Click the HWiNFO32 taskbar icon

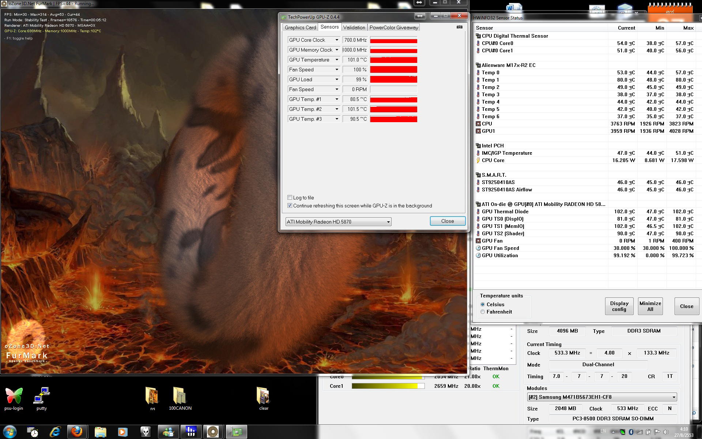pyautogui.click(x=191, y=432)
